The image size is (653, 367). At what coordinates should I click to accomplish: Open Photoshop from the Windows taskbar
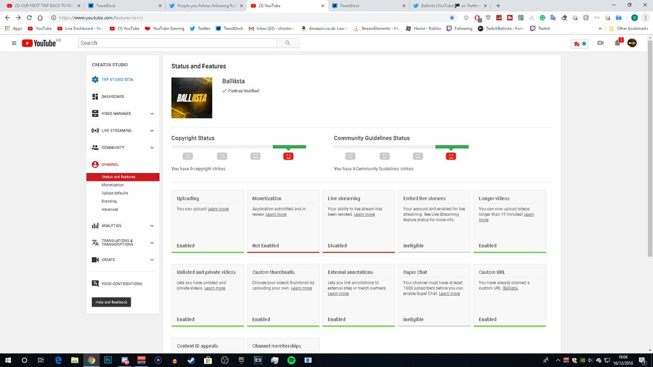tap(108, 360)
